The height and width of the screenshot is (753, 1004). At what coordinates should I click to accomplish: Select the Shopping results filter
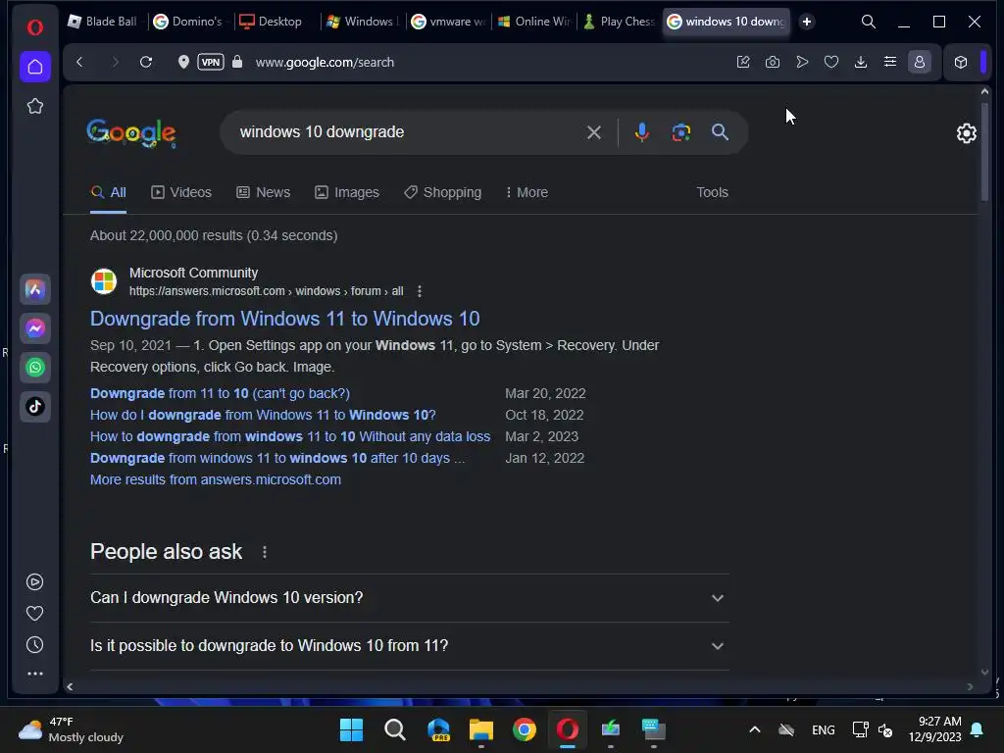pos(442,193)
